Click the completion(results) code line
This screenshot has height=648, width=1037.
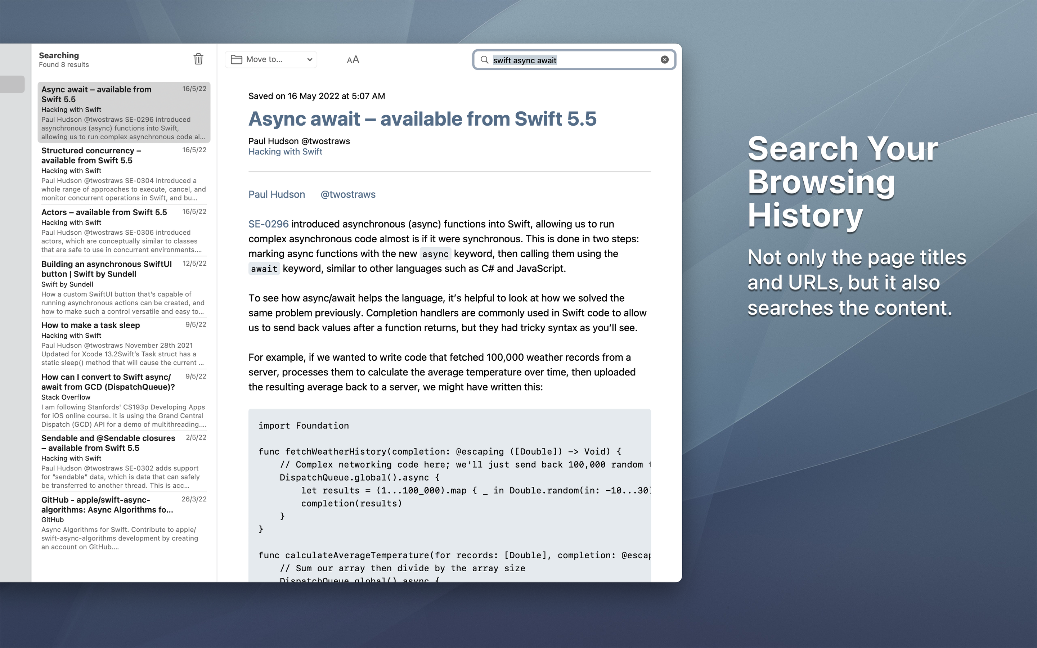click(x=351, y=503)
